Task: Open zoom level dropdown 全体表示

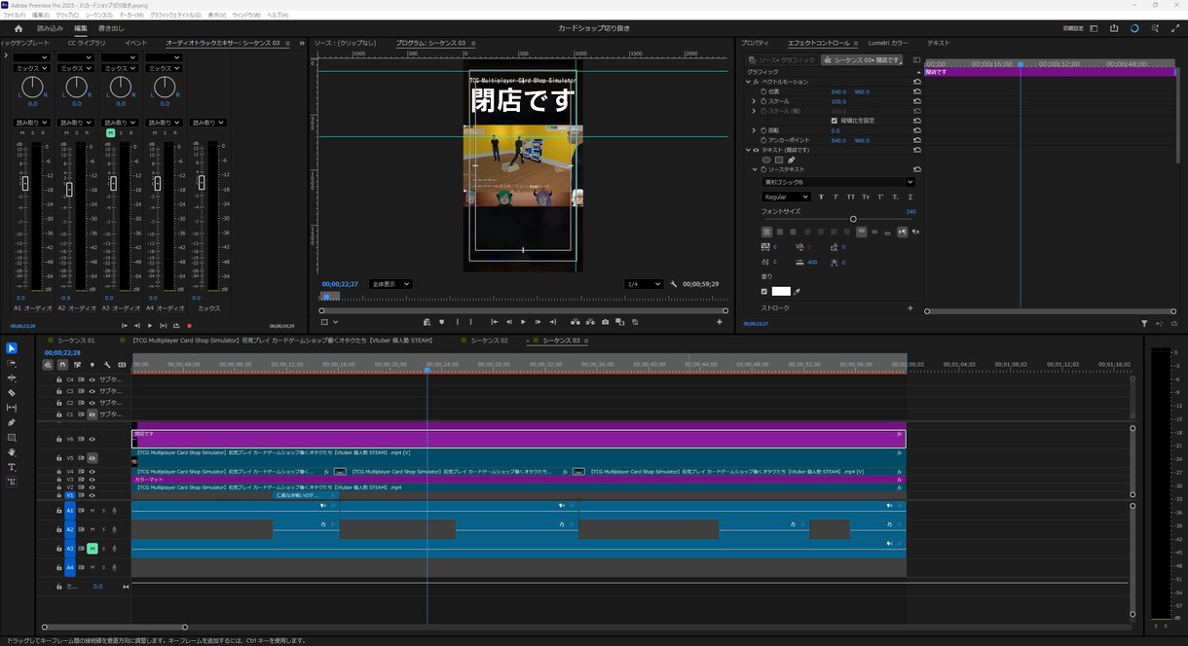Action: (x=390, y=284)
